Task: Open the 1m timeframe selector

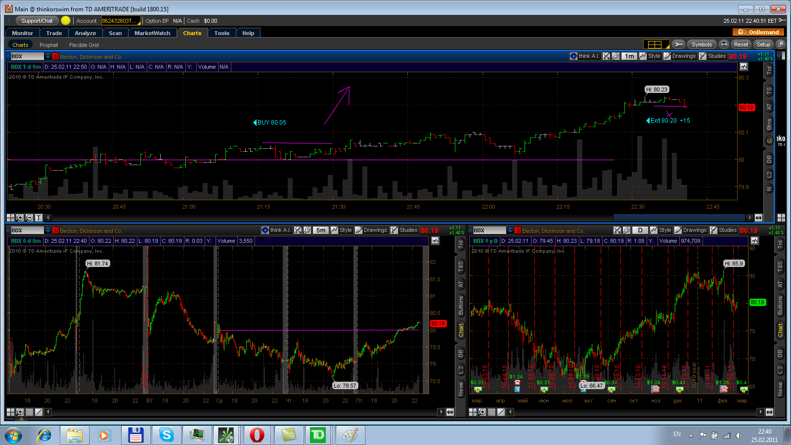Action: click(x=629, y=56)
